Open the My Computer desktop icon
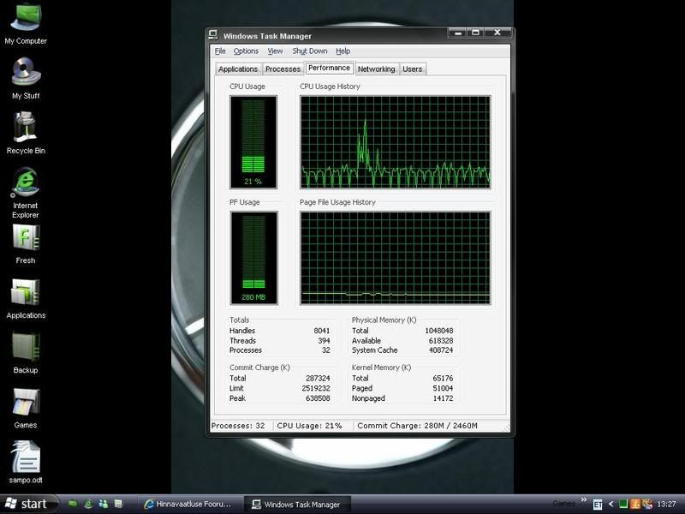This screenshot has height=514, width=685. pos(26,23)
